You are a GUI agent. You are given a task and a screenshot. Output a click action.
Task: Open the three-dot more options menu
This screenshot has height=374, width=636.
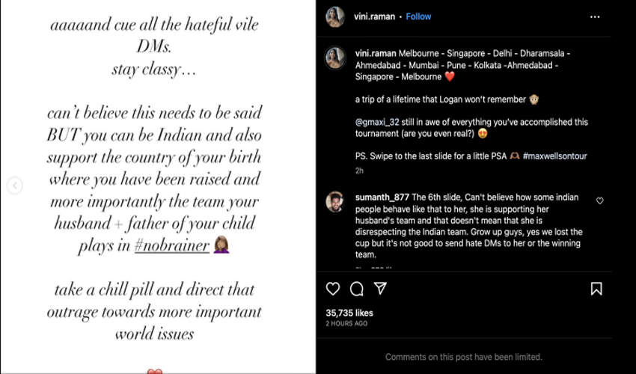coord(595,16)
